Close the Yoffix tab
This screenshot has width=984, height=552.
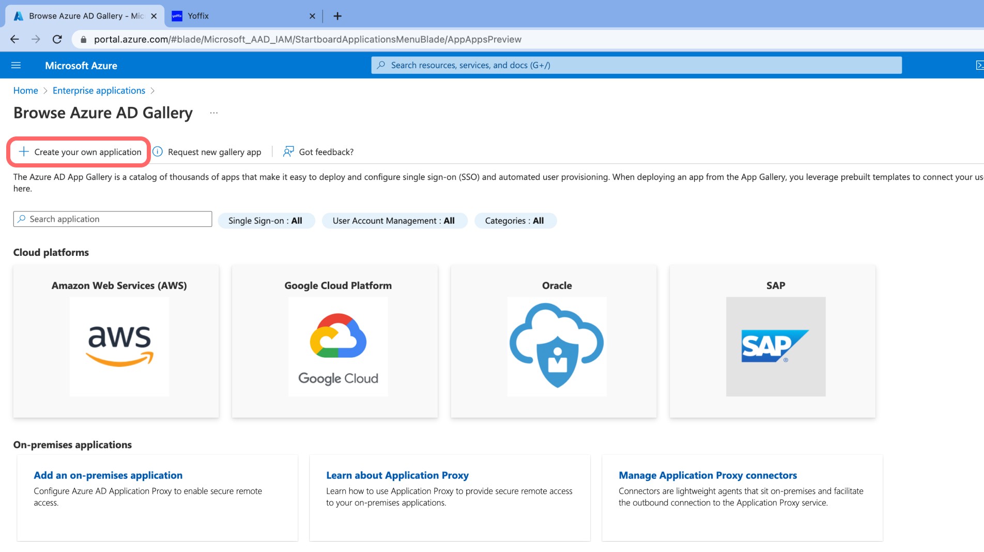(312, 16)
